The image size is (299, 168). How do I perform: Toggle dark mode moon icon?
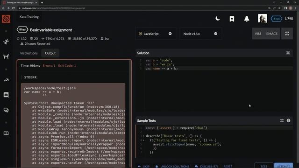(x=217, y=19)
